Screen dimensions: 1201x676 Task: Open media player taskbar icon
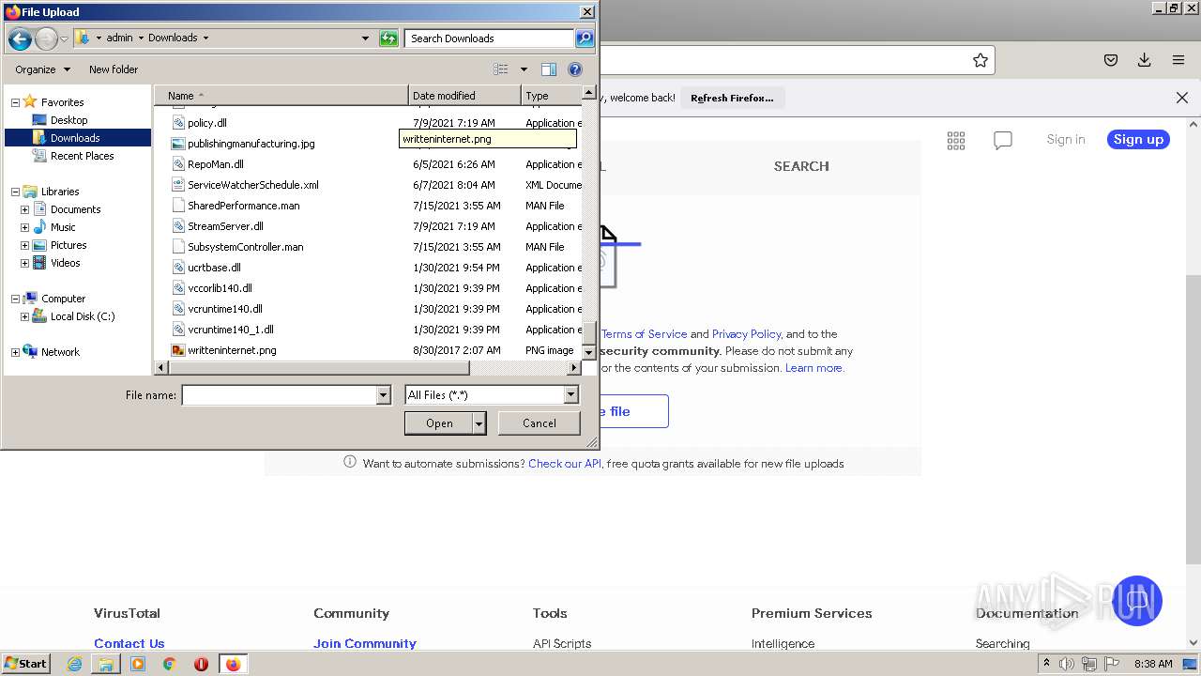pyautogui.click(x=138, y=664)
